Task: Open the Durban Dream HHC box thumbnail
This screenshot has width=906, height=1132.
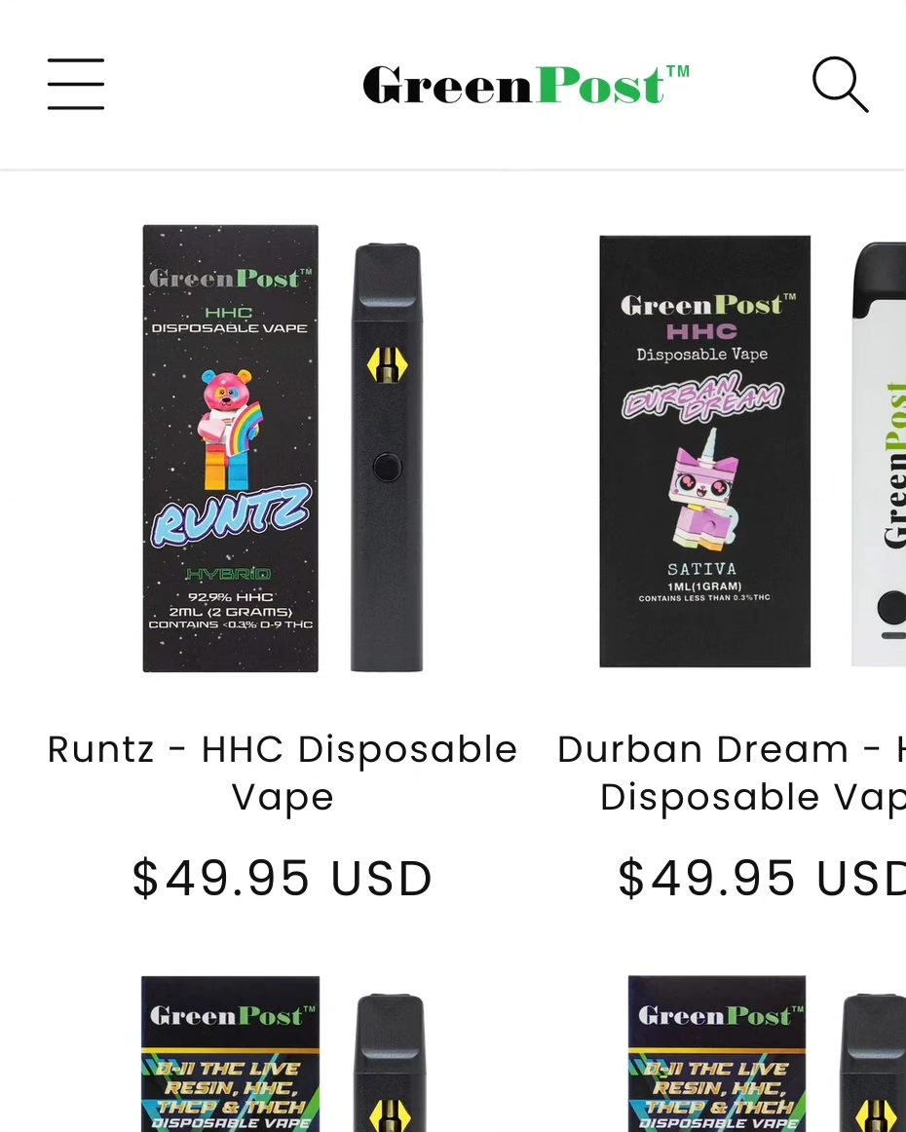Action: (704, 451)
